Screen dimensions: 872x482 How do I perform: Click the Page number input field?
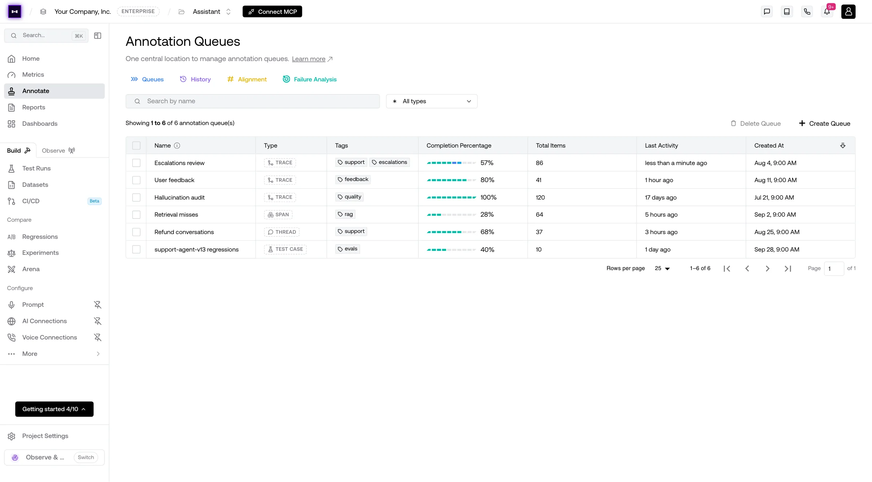tap(834, 269)
